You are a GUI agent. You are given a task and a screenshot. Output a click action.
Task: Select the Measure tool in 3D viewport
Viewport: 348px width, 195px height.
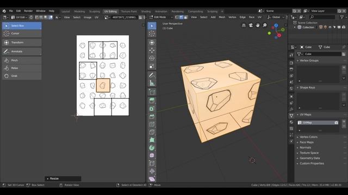coord(152,83)
